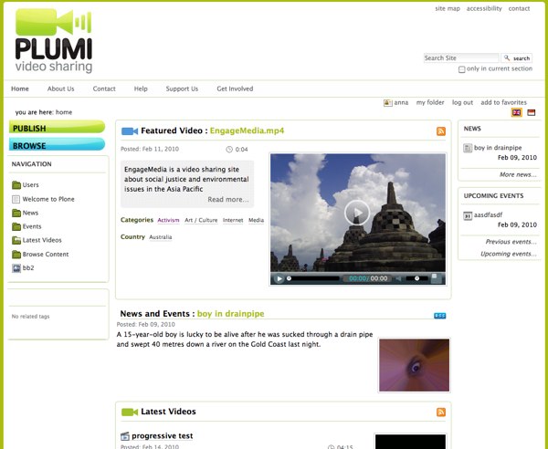
Task: Open the About Us menu tab
Action: tap(60, 89)
